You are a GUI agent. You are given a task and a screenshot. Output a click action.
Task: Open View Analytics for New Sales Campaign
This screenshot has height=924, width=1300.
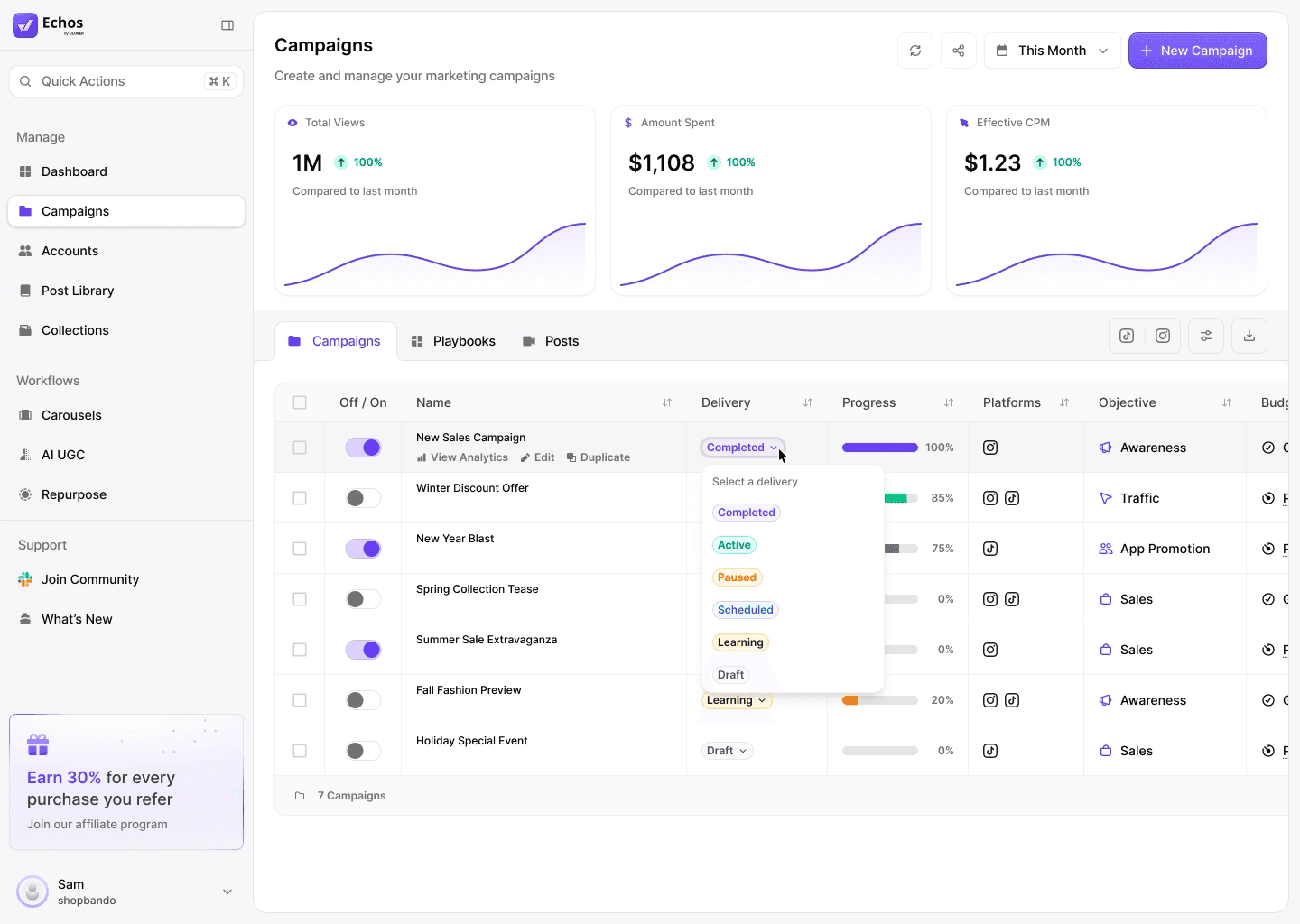click(x=462, y=457)
